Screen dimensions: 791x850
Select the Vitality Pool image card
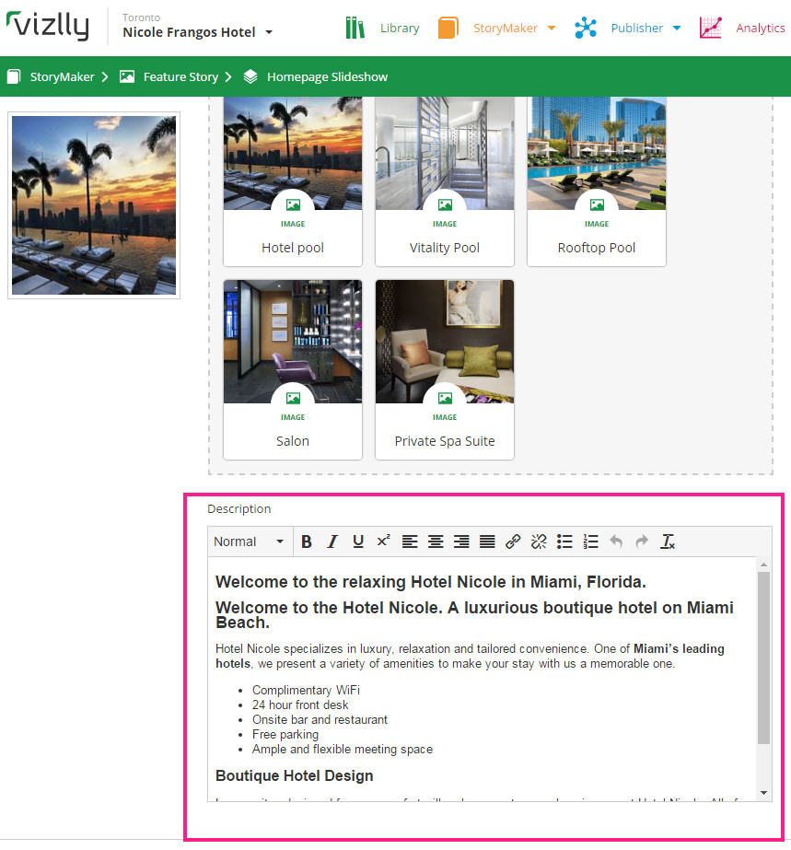[445, 181]
